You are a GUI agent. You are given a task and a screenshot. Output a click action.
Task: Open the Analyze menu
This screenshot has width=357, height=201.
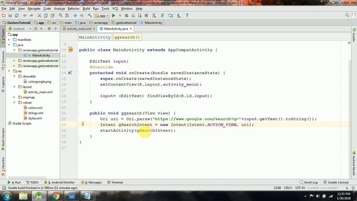[x=59, y=9]
